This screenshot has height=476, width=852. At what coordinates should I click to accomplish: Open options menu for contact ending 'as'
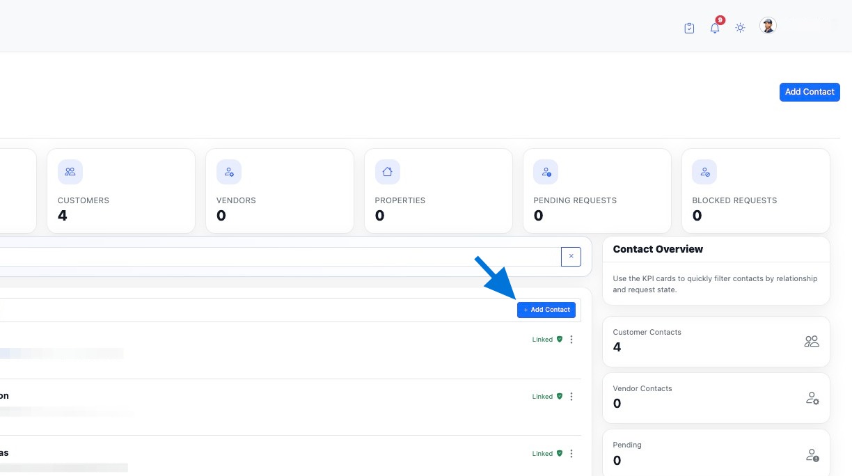coord(571,454)
